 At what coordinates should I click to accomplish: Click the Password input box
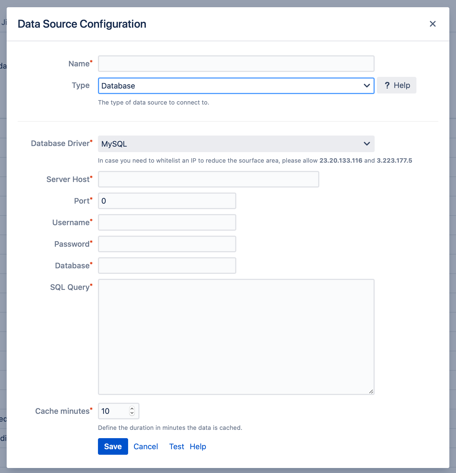pos(167,244)
